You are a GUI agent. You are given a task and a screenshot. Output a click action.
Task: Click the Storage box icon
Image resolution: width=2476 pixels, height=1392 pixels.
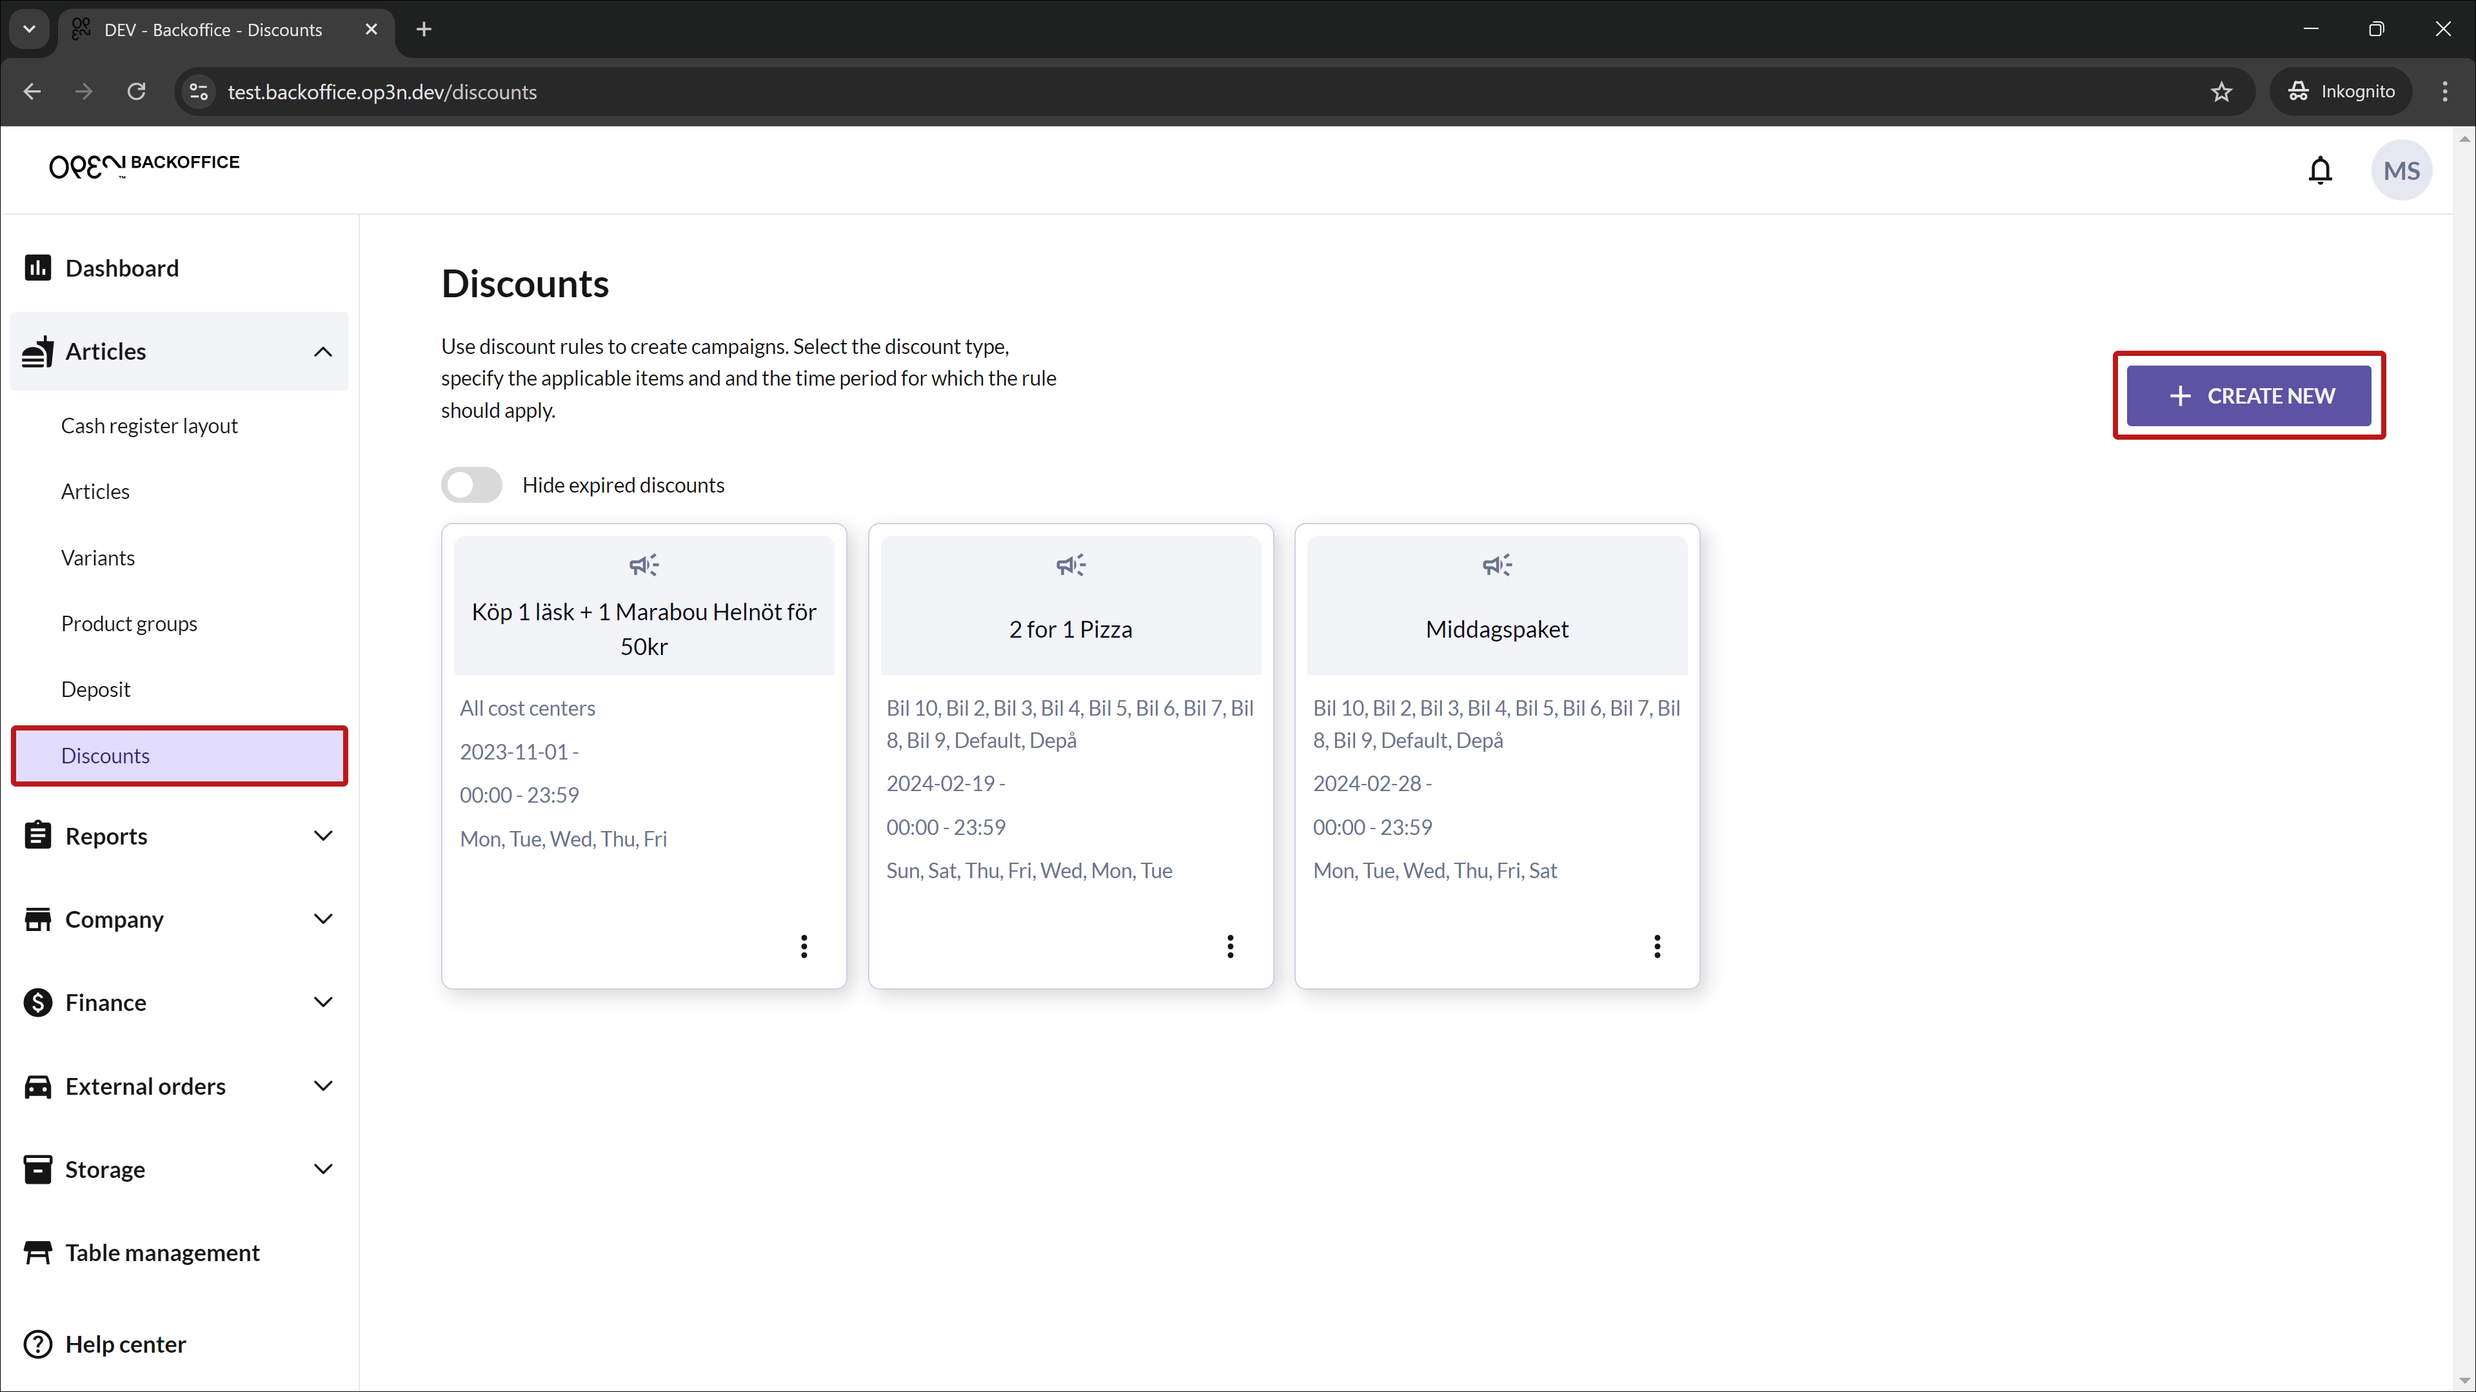tap(37, 1169)
